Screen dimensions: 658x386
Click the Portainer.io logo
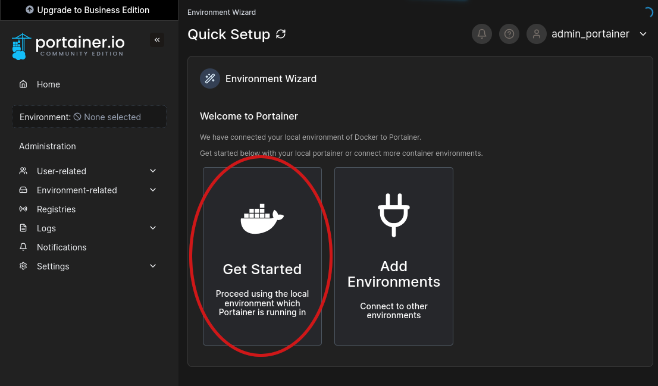coord(68,46)
